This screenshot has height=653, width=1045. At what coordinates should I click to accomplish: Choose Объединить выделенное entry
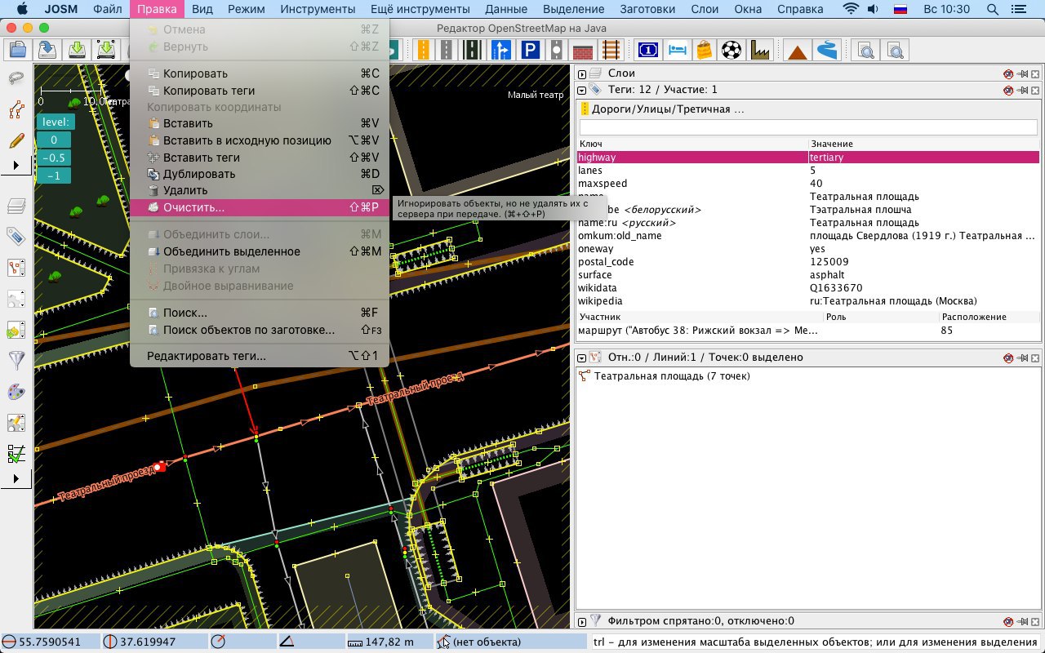[x=260, y=251]
